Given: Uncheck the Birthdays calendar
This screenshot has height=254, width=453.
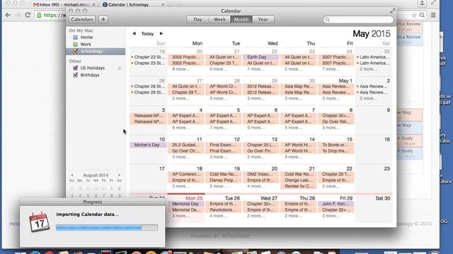Looking at the screenshot, I should point(76,75).
